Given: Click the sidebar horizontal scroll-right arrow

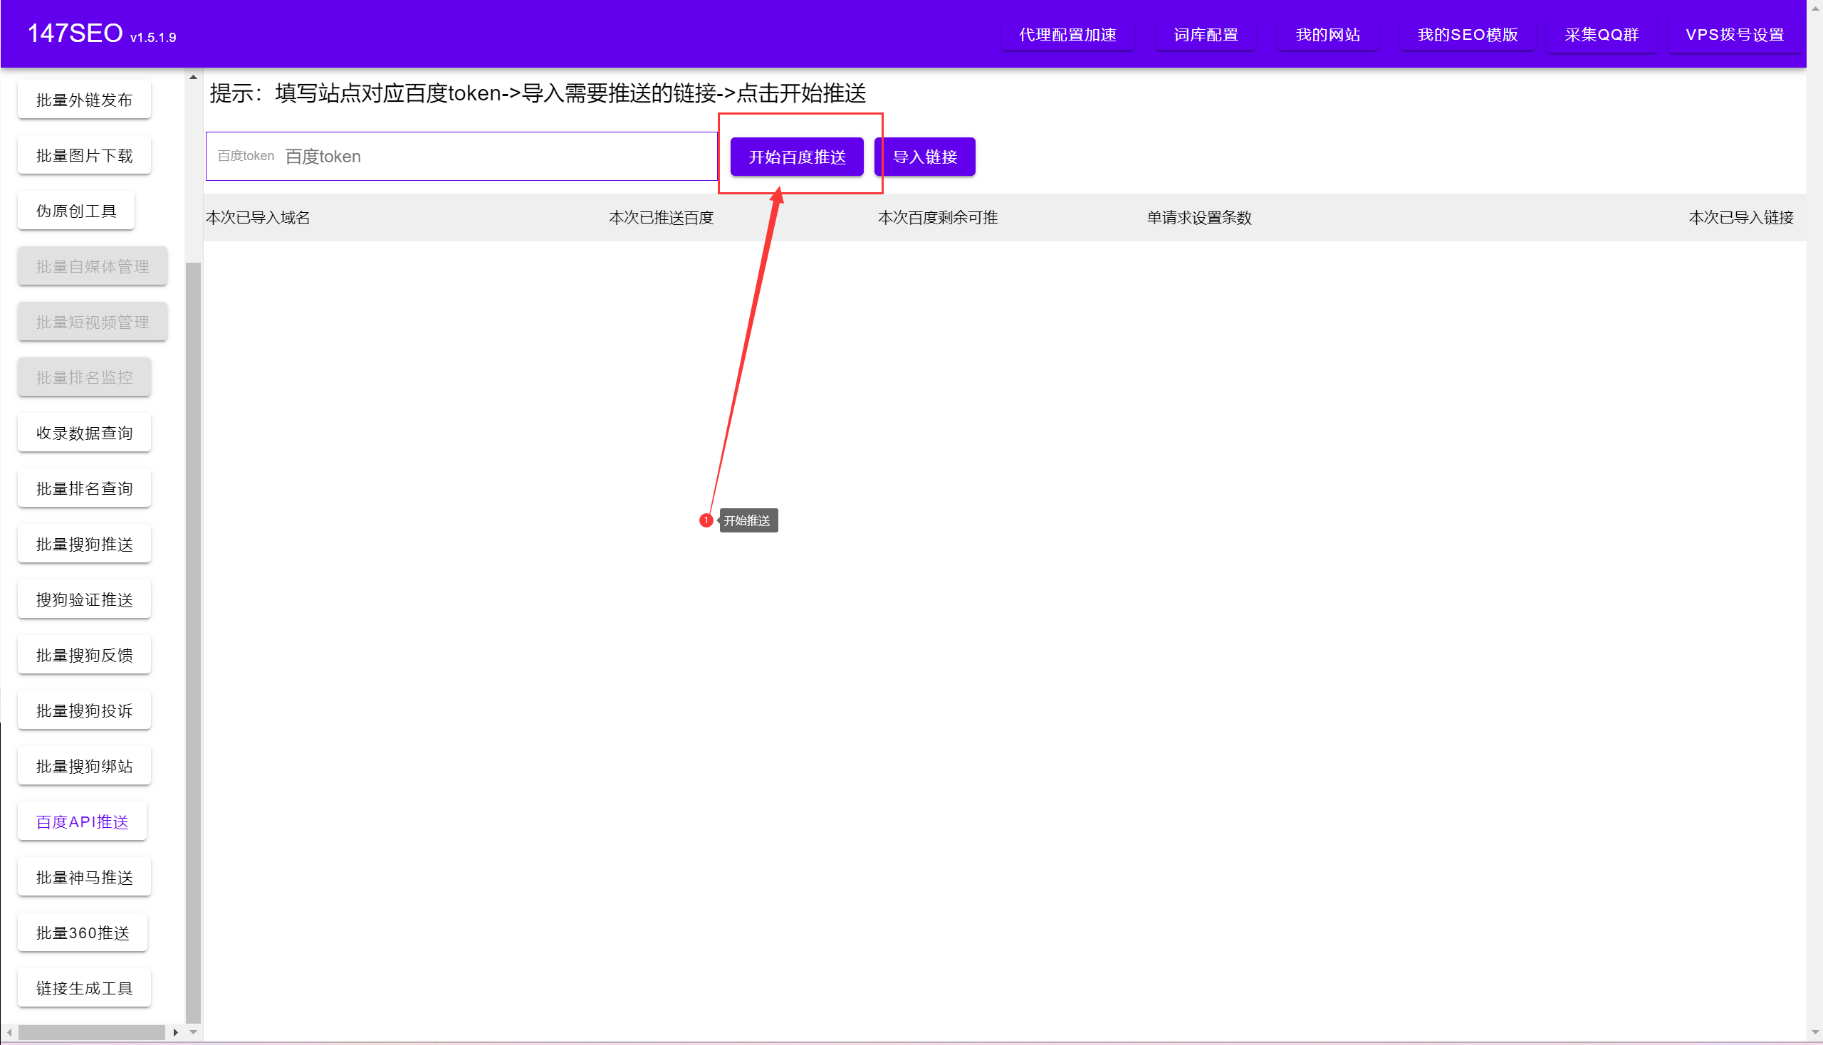Looking at the screenshot, I should [176, 1032].
